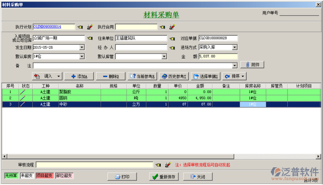Open the 进场方式 dropdown arrow

click(235, 48)
